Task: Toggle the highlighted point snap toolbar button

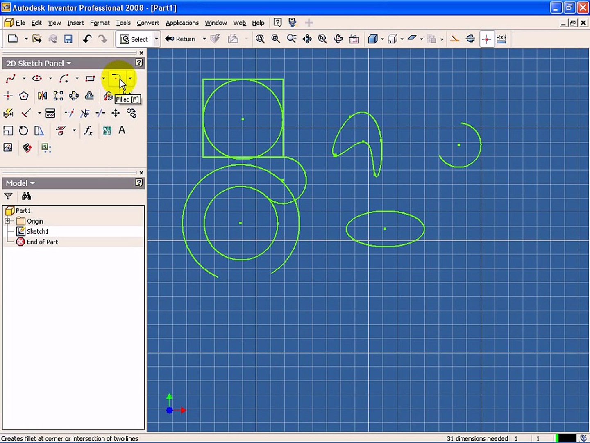Action: 486,39
